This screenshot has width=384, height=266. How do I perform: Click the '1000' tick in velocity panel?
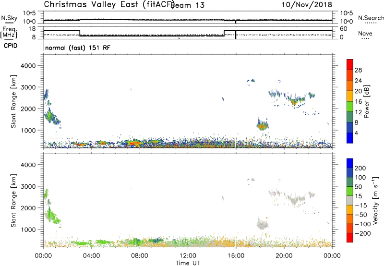coord(28,230)
